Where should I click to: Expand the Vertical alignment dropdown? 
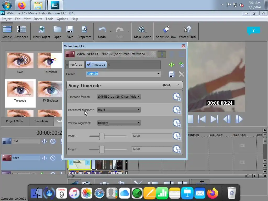tap(119, 123)
